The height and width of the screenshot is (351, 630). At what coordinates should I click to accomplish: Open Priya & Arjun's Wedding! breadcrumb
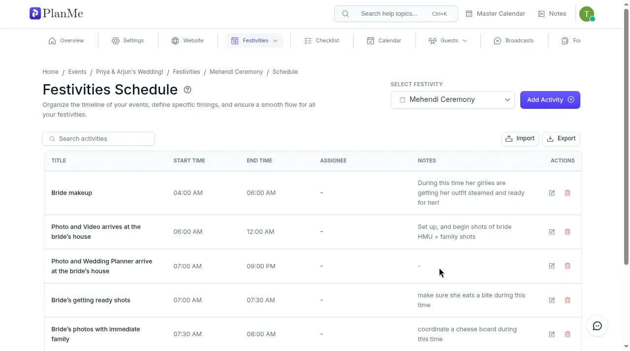click(129, 72)
